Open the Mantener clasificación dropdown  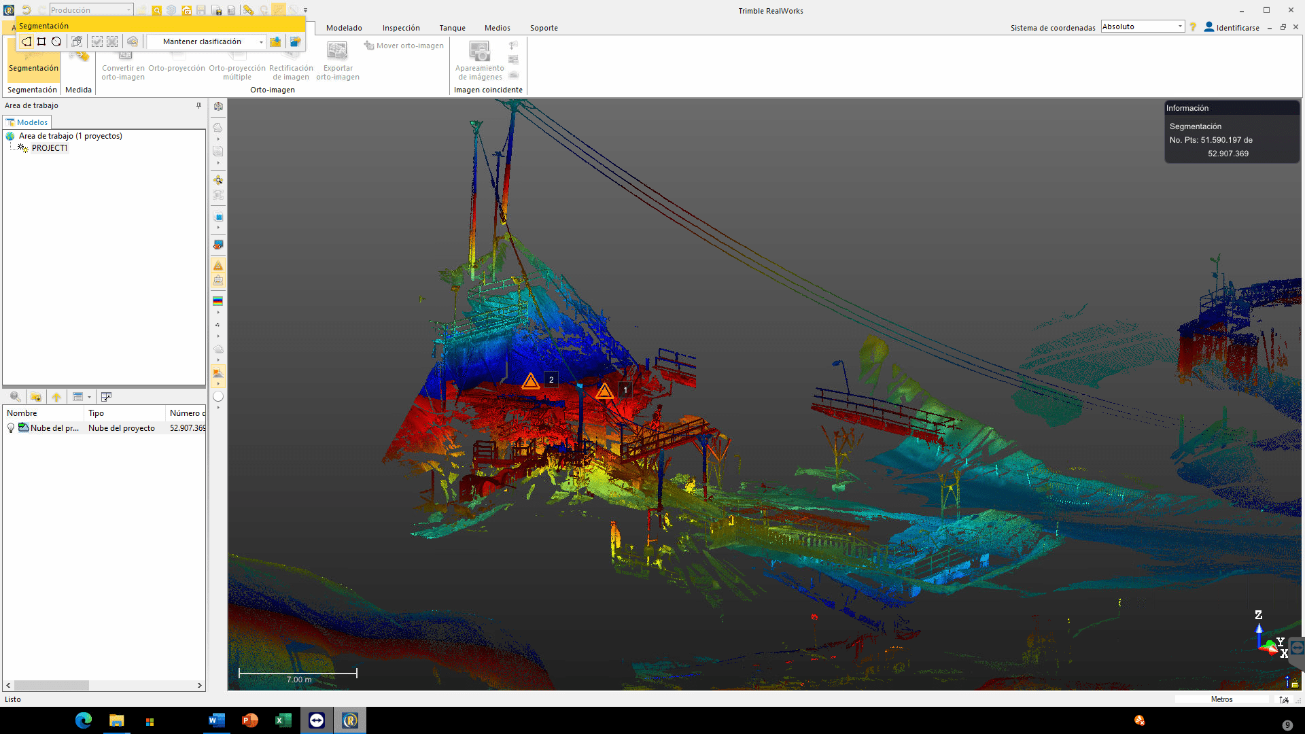click(261, 42)
